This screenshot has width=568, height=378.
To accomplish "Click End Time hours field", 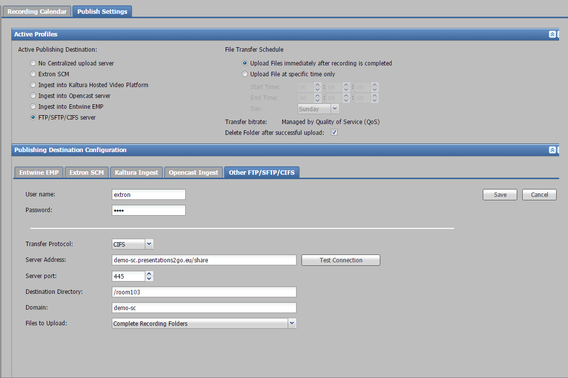I will point(306,98).
